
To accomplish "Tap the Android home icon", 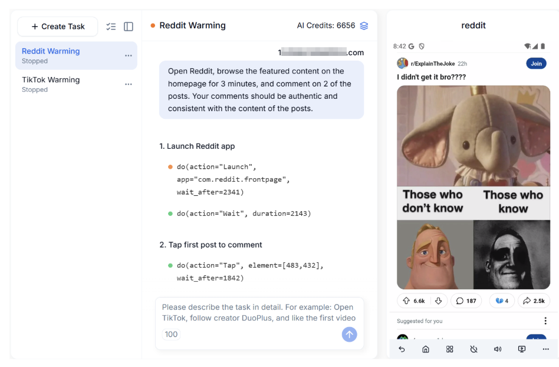I will click(426, 349).
